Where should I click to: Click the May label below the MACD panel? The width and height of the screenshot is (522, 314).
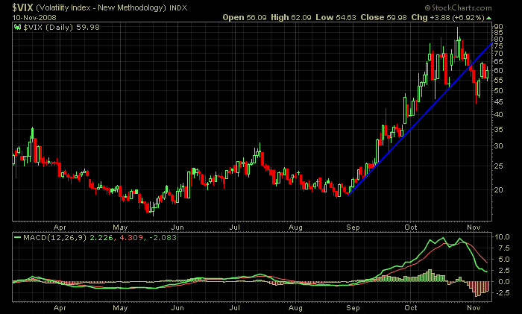click(120, 308)
